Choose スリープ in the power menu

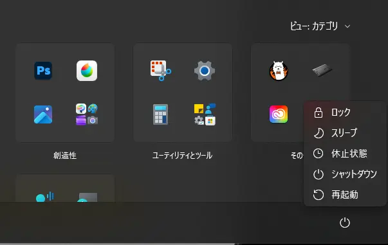(345, 133)
